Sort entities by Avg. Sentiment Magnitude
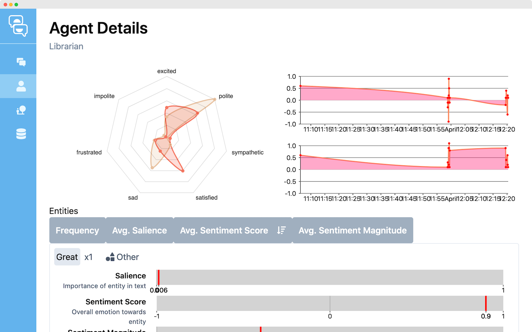 [352, 230]
